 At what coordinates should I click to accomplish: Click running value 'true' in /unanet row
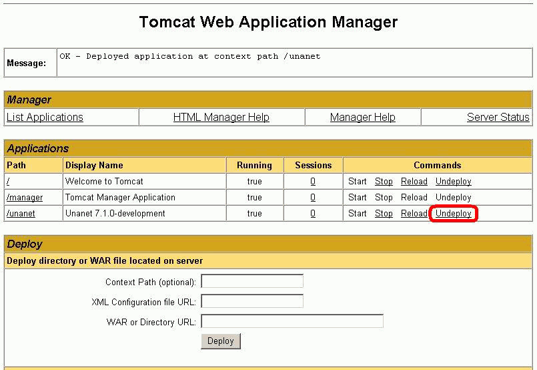coord(254,214)
